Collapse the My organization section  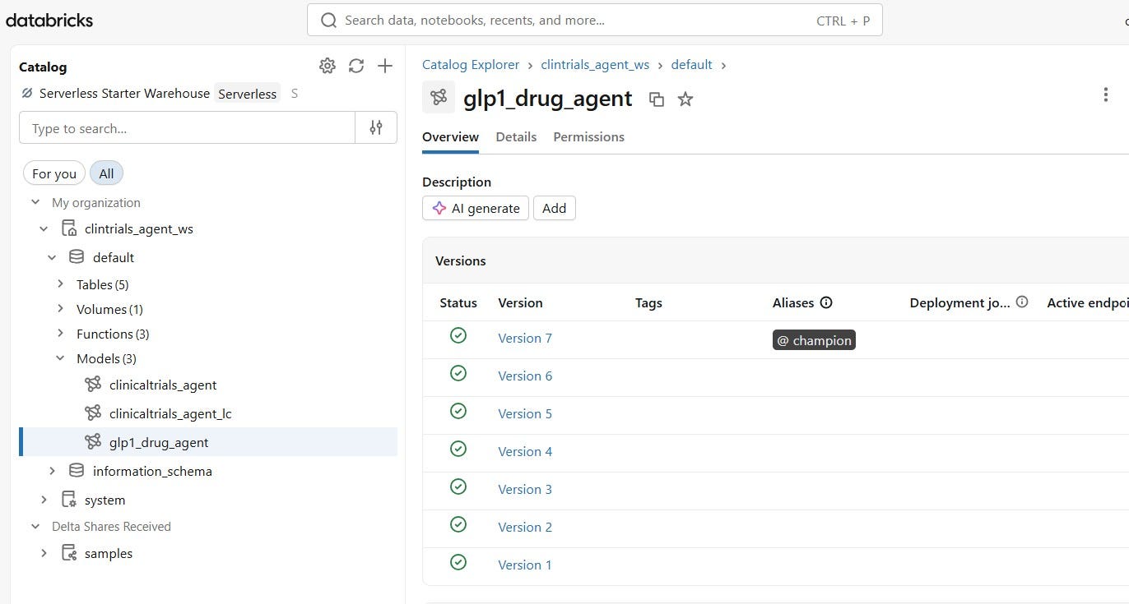click(x=35, y=202)
